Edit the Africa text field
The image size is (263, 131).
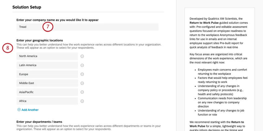pos(47,101)
